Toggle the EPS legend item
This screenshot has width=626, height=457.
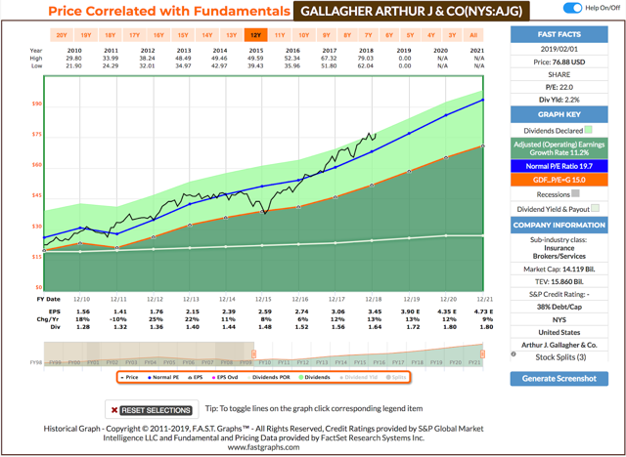point(195,377)
